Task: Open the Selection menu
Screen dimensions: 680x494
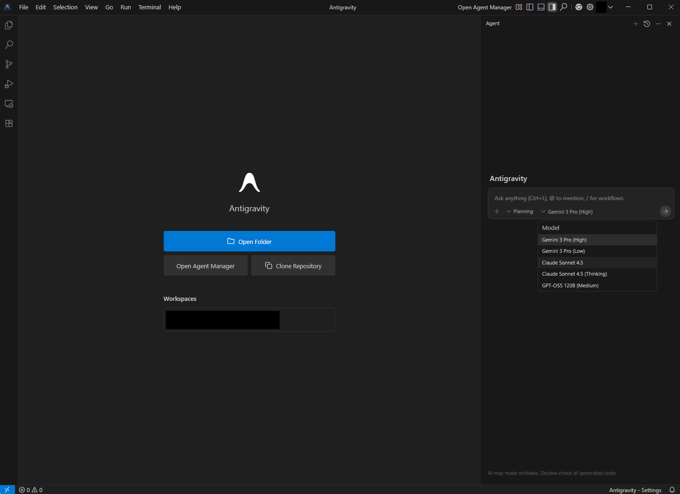Action: pyautogui.click(x=65, y=7)
